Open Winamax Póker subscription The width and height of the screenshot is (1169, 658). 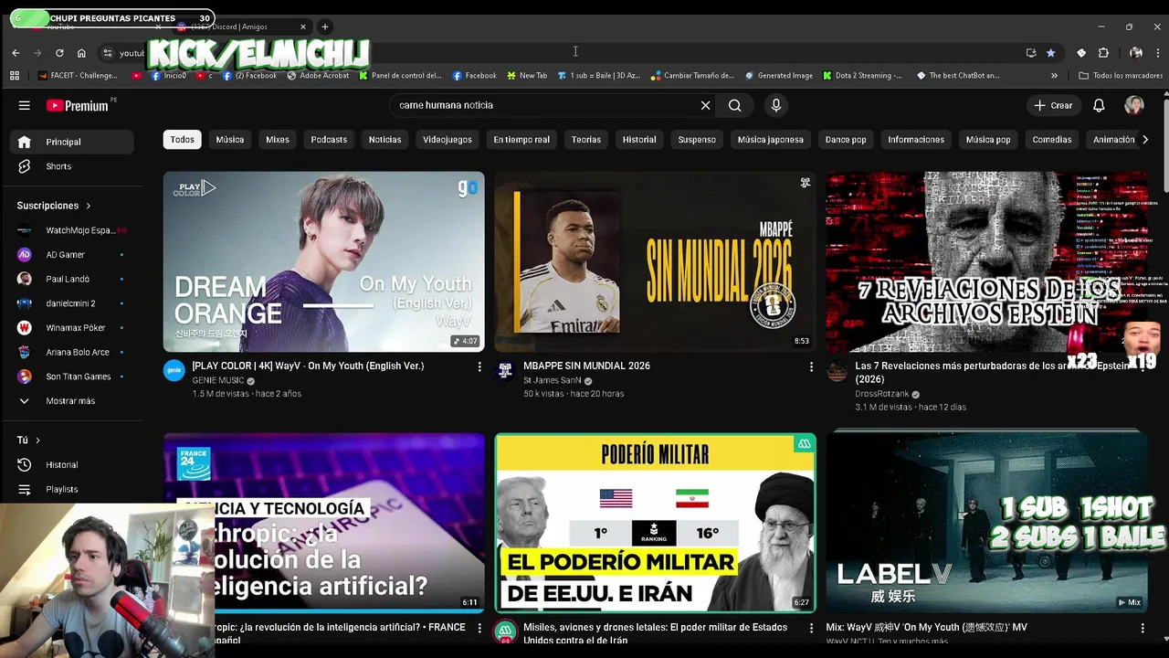(x=72, y=327)
